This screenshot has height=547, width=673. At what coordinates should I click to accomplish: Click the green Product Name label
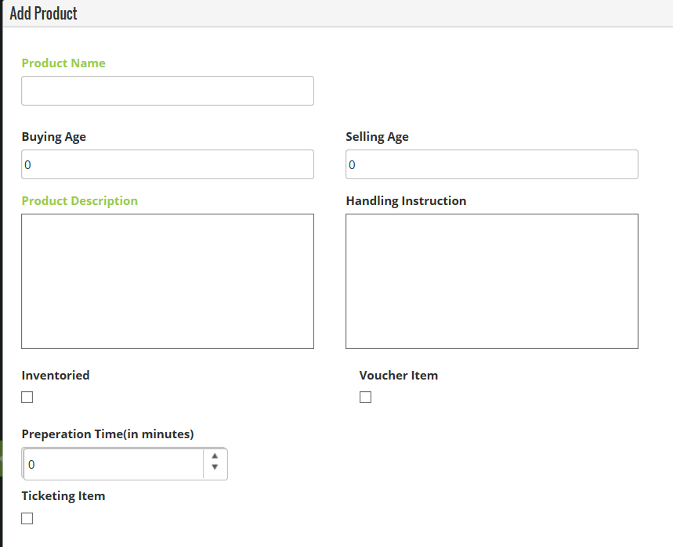coord(63,63)
